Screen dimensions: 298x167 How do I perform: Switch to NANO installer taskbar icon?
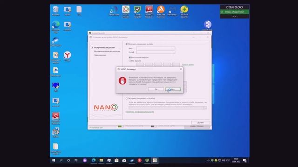tap(155, 161)
